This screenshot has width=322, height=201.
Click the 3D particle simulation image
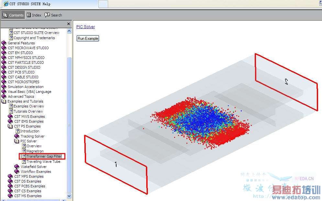pyautogui.click(x=201, y=124)
